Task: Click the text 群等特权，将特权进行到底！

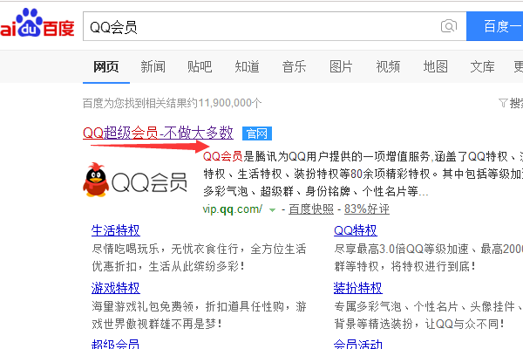Action: point(405,266)
